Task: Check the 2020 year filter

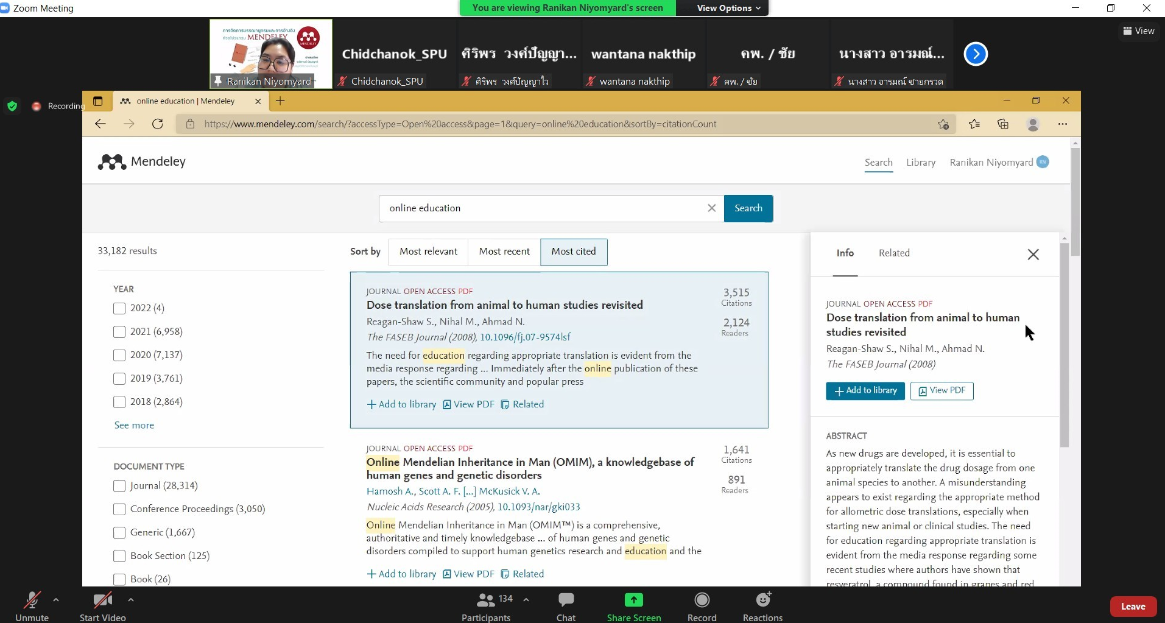Action: click(x=119, y=355)
